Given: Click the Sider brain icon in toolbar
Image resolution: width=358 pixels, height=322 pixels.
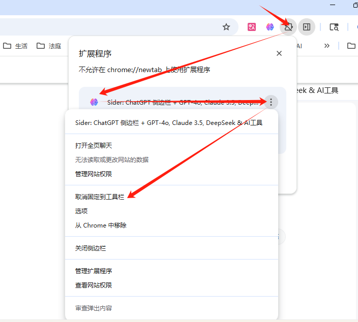Looking at the screenshot, I should pos(270,27).
